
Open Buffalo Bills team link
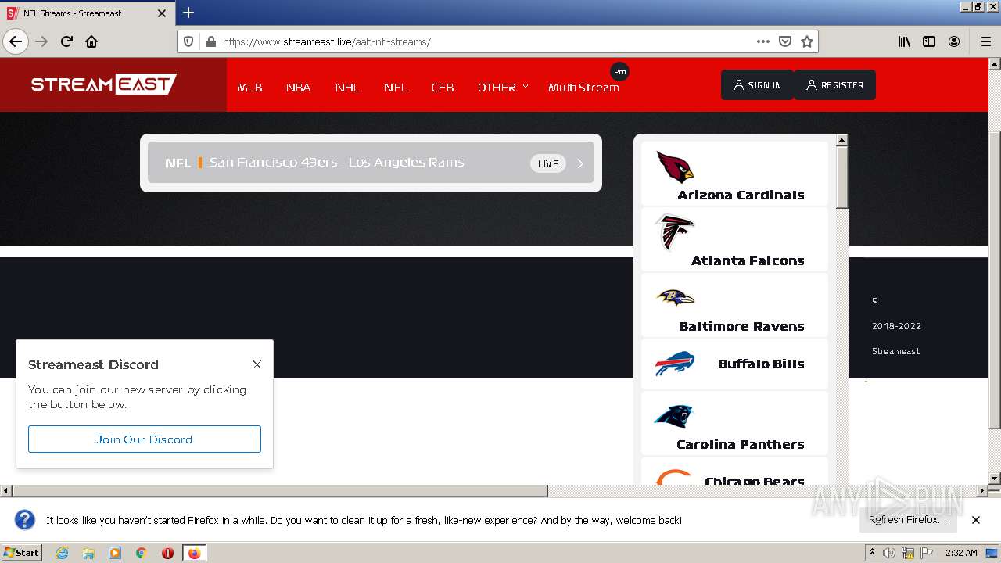[734, 364]
